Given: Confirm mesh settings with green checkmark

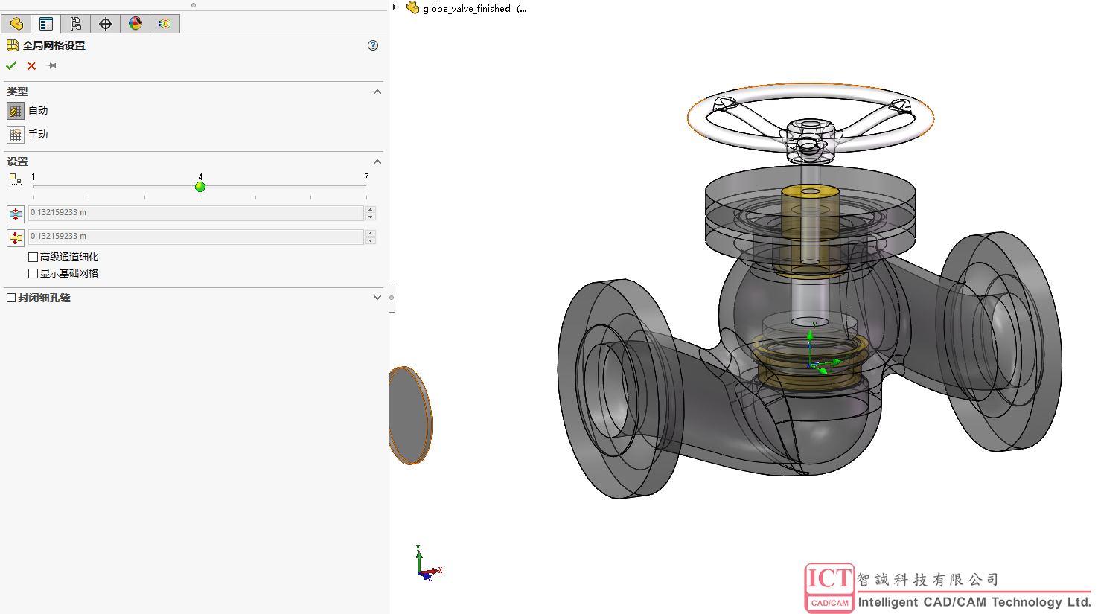Looking at the screenshot, I should 11,65.
